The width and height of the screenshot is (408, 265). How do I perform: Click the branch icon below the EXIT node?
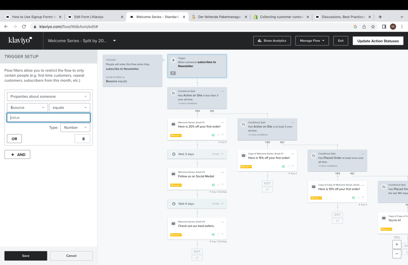197,258
